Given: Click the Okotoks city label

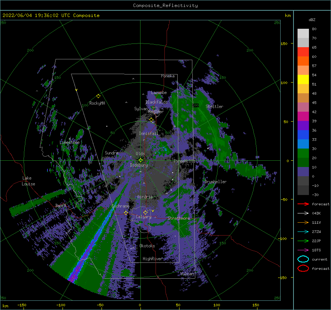Looking at the screenshot, I should pyautogui.click(x=147, y=246).
